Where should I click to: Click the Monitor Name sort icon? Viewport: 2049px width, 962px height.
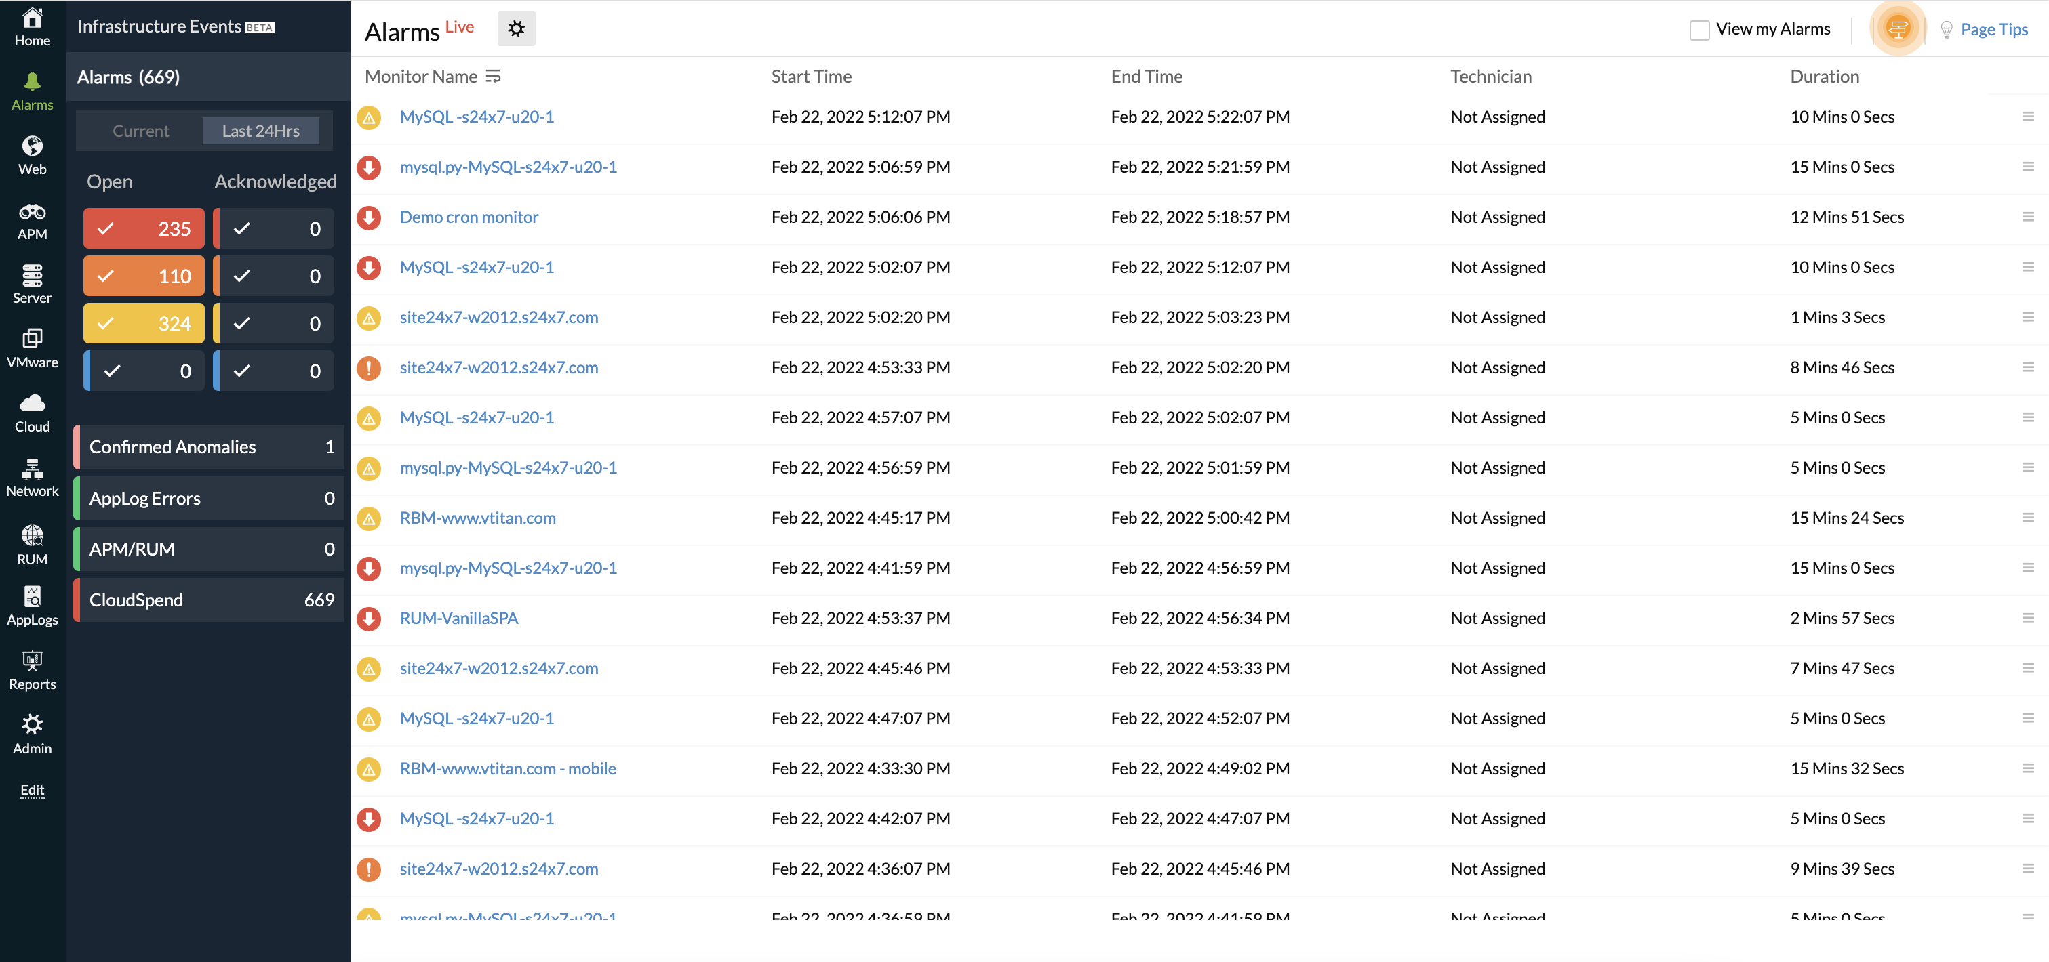493,77
